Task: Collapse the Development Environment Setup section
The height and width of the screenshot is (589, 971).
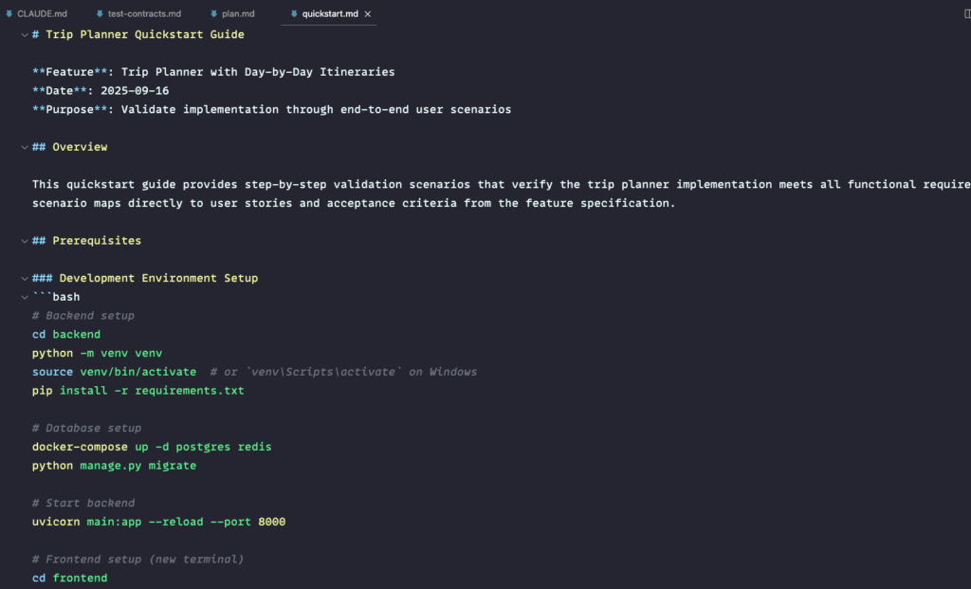Action: click(25, 279)
